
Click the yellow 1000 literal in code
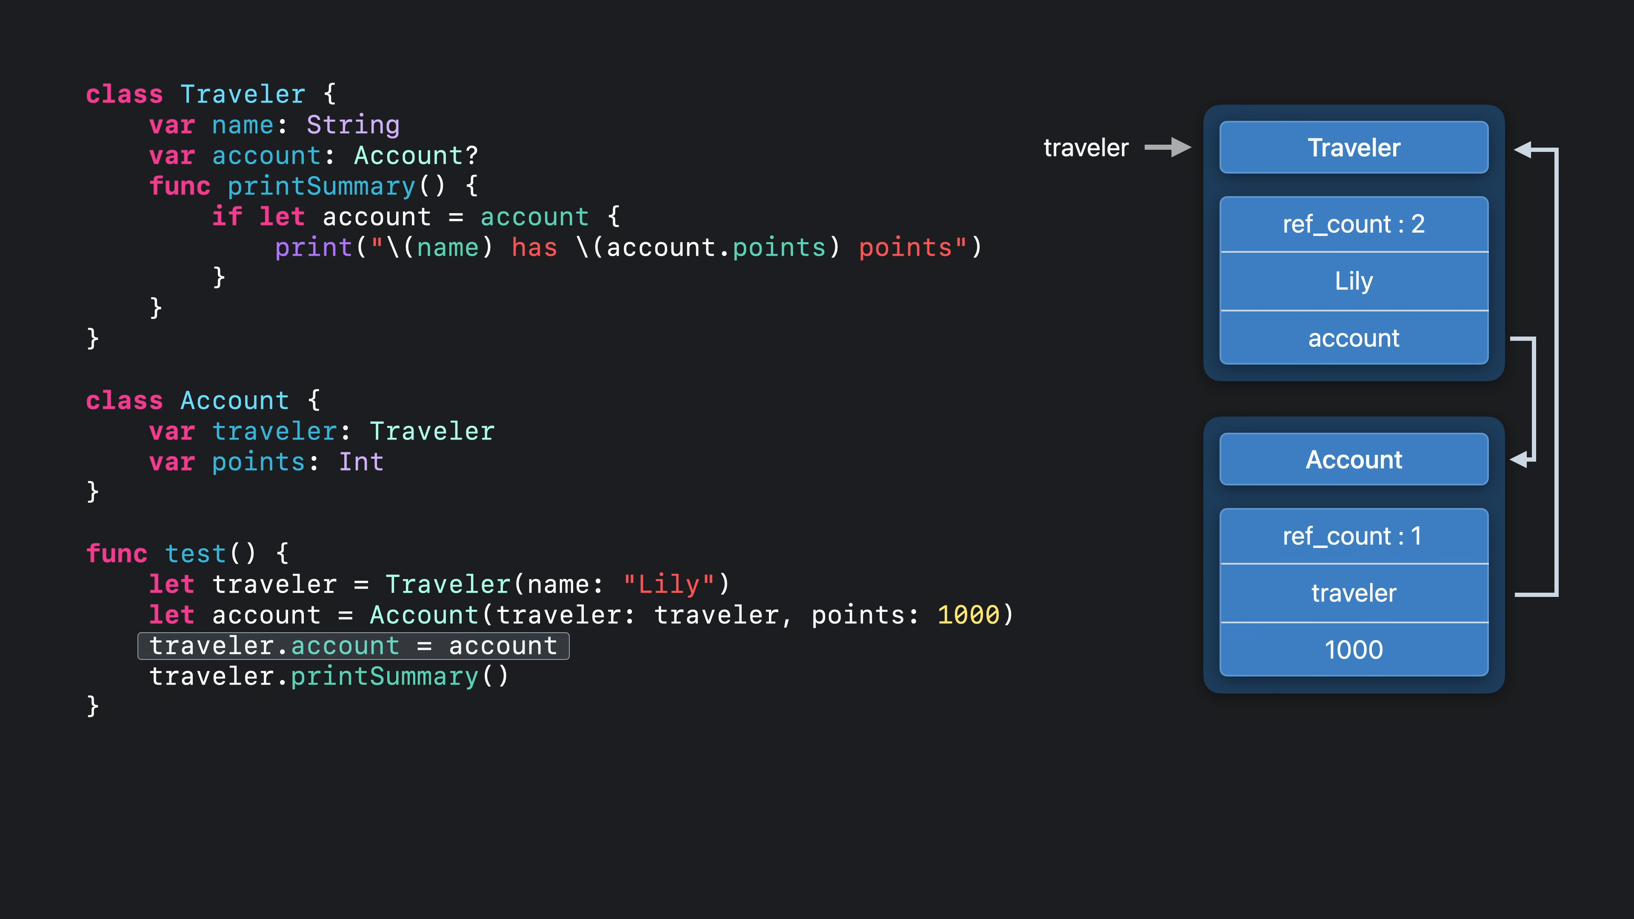[x=968, y=615]
